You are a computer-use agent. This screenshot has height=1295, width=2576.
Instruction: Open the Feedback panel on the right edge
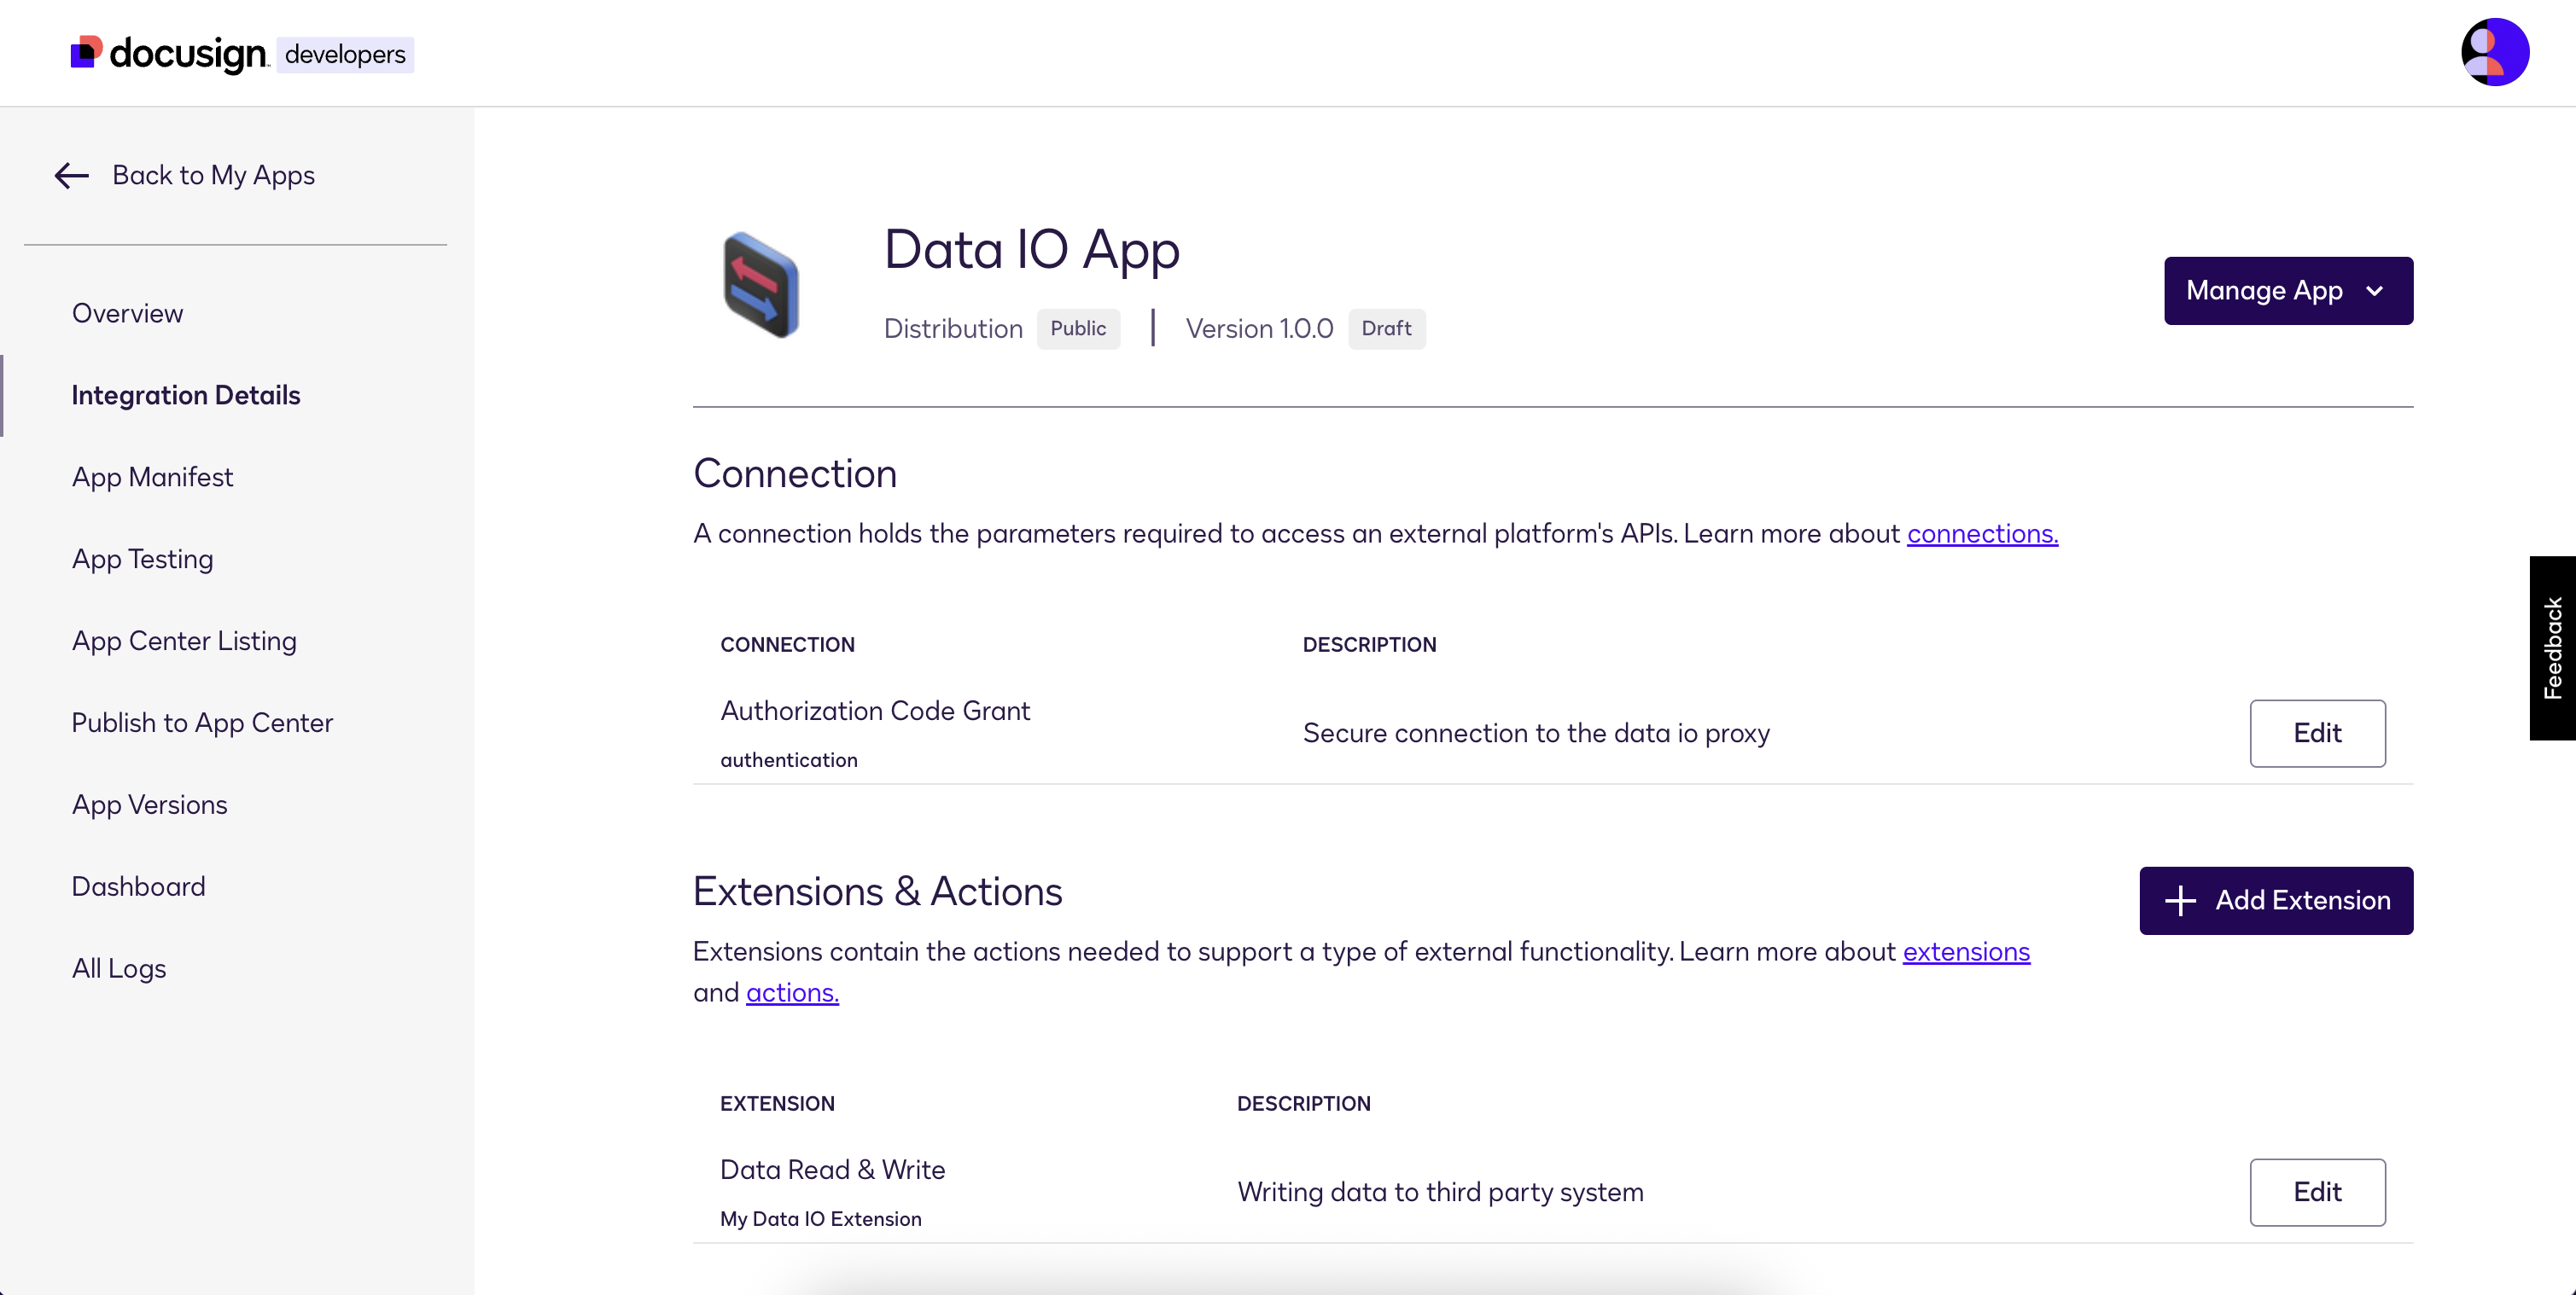[2553, 647]
